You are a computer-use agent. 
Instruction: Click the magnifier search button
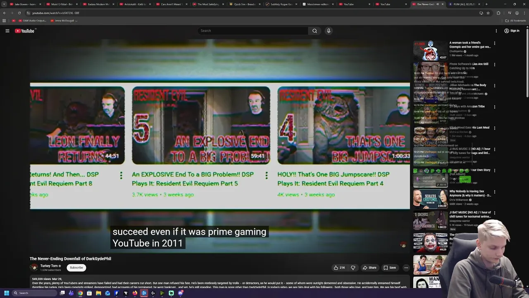pos(315,31)
